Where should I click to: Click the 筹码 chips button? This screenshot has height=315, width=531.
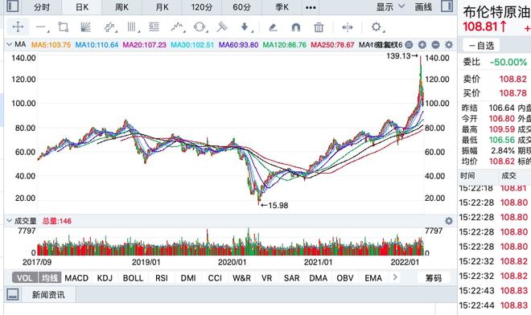pos(434,278)
